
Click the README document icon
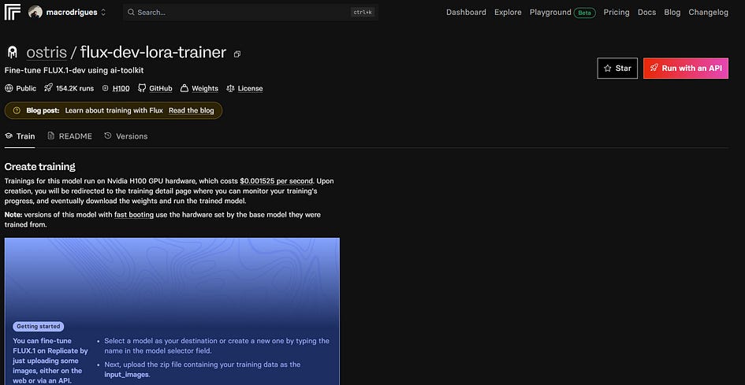point(51,135)
